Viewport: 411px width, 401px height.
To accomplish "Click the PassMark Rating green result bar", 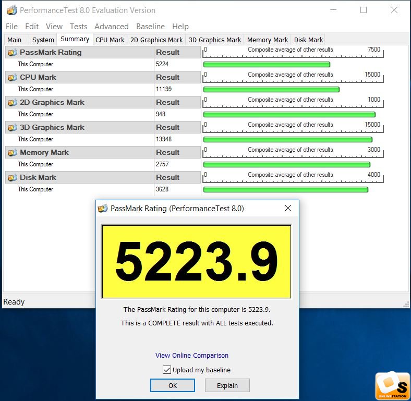I will [267, 65].
